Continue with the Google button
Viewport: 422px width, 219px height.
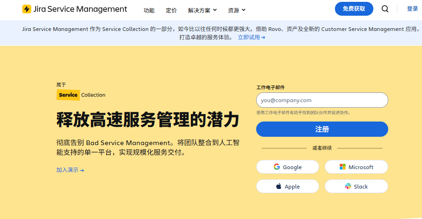(288, 167)
